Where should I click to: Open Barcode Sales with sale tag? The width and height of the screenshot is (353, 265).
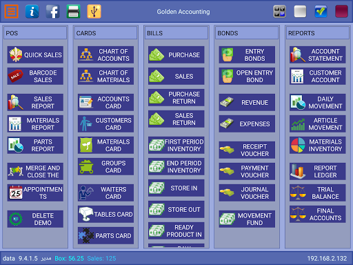click(35, 76)
